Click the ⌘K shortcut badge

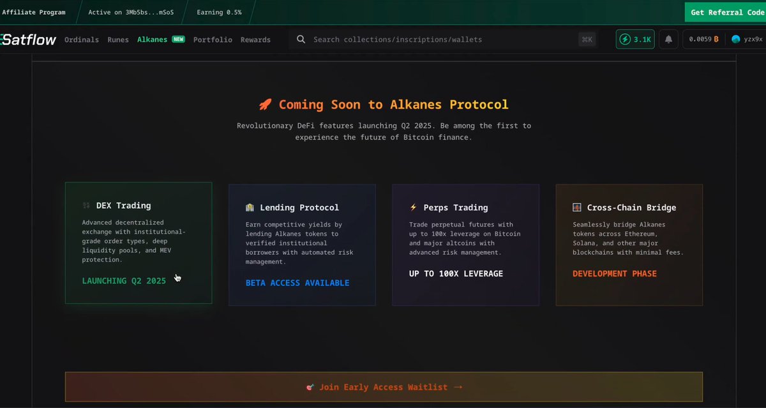click(587, 40)
